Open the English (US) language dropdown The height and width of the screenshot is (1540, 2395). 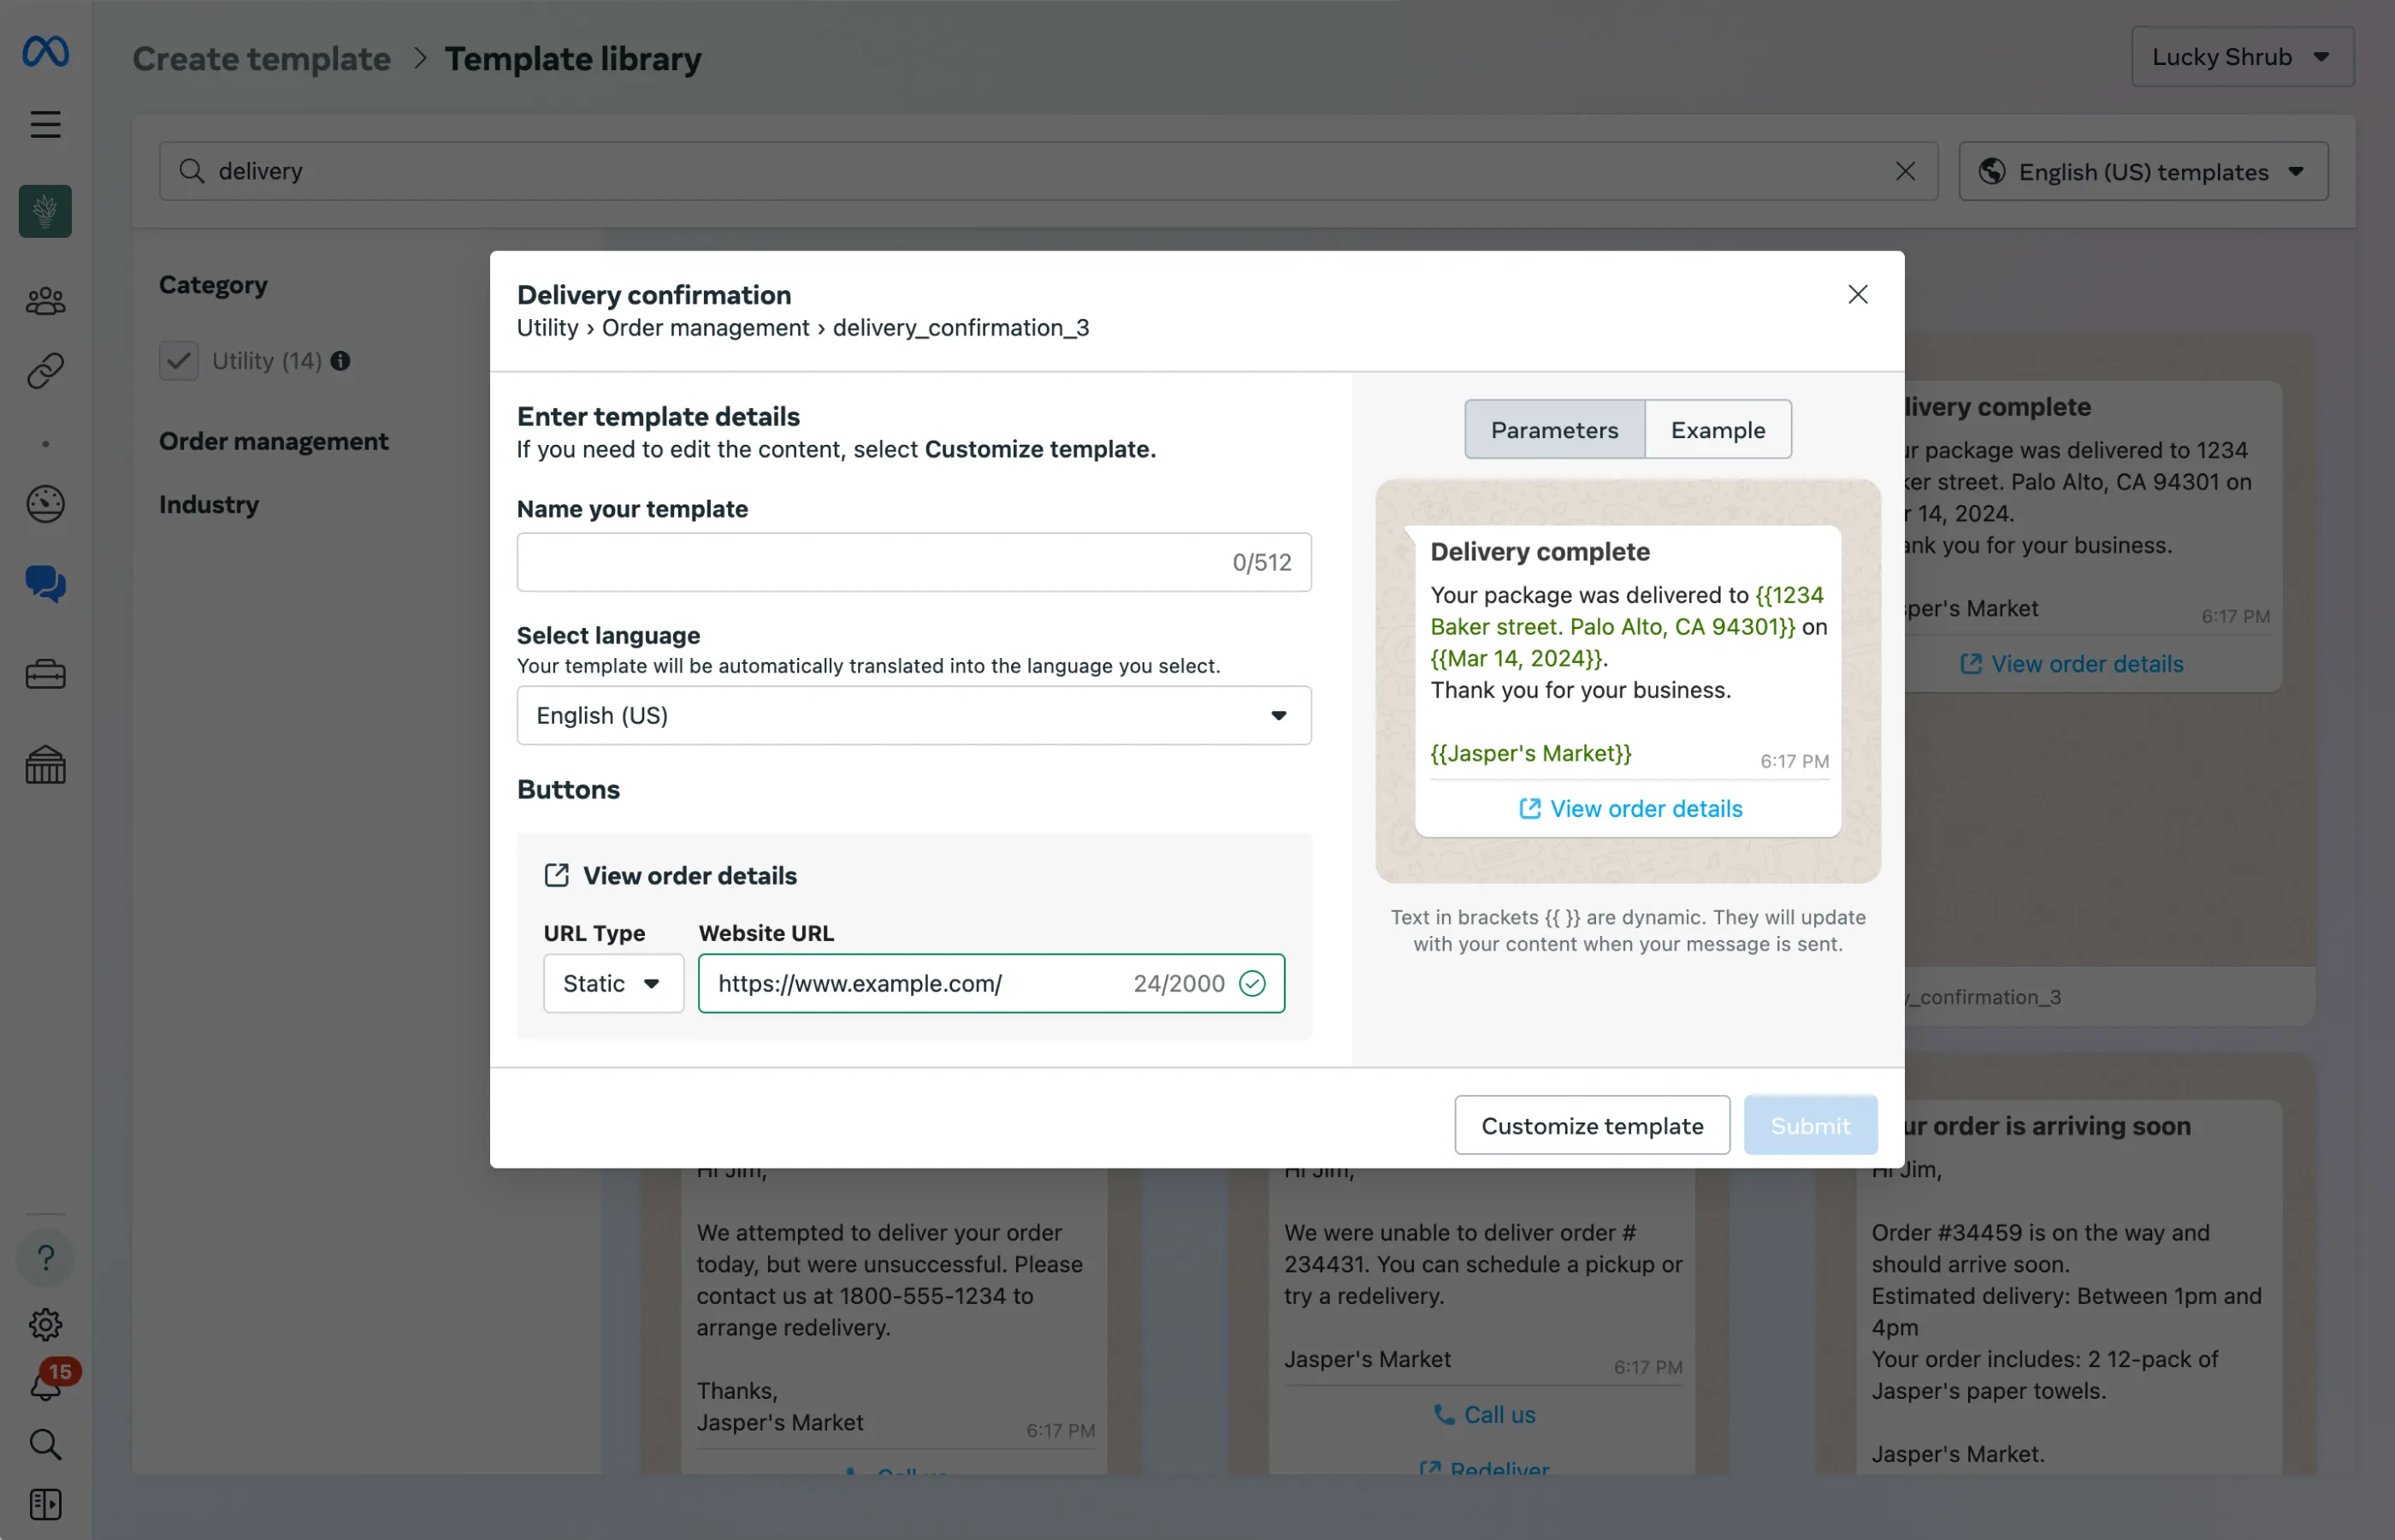(x=913, y=715)
